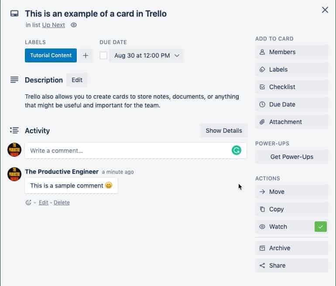Add a Checklist to the card

pyautogui.click(x=291, y=87)
